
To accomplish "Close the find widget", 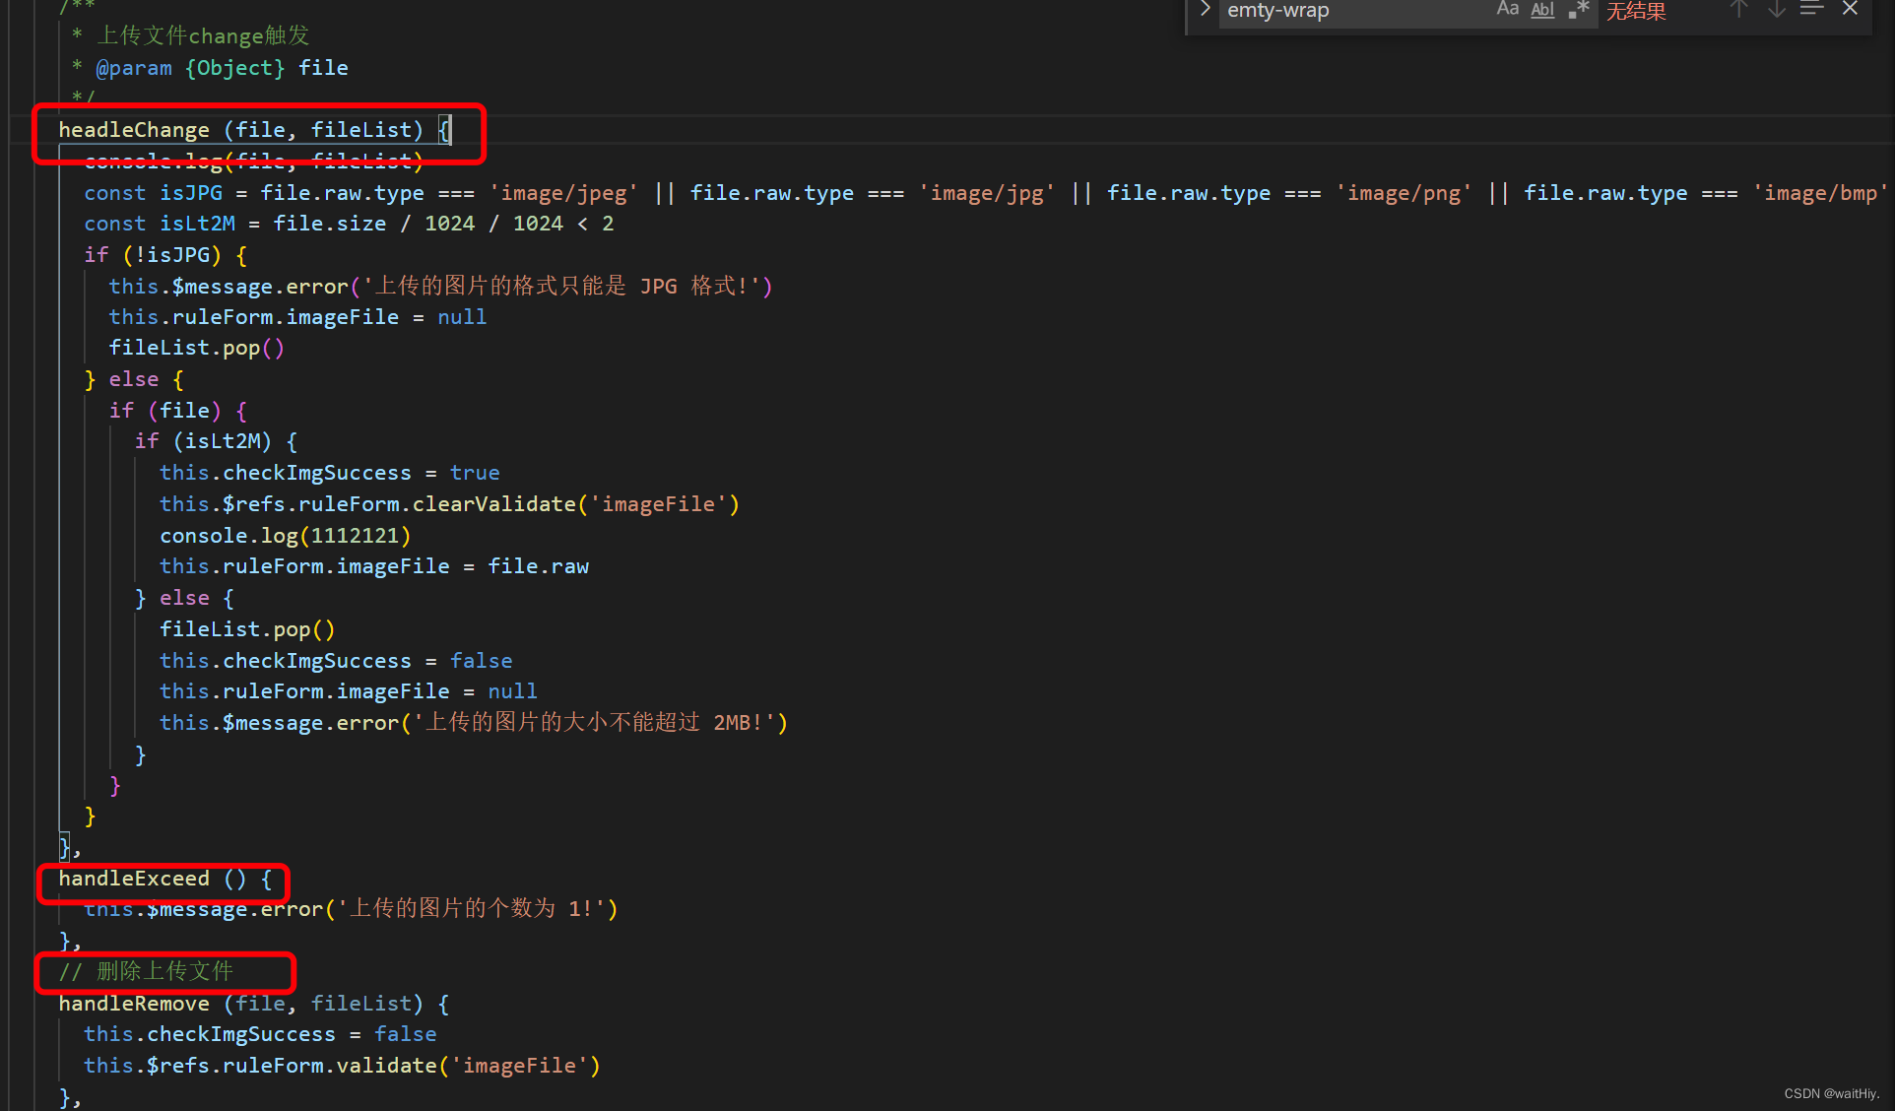I will click(x=1850, y=10).
